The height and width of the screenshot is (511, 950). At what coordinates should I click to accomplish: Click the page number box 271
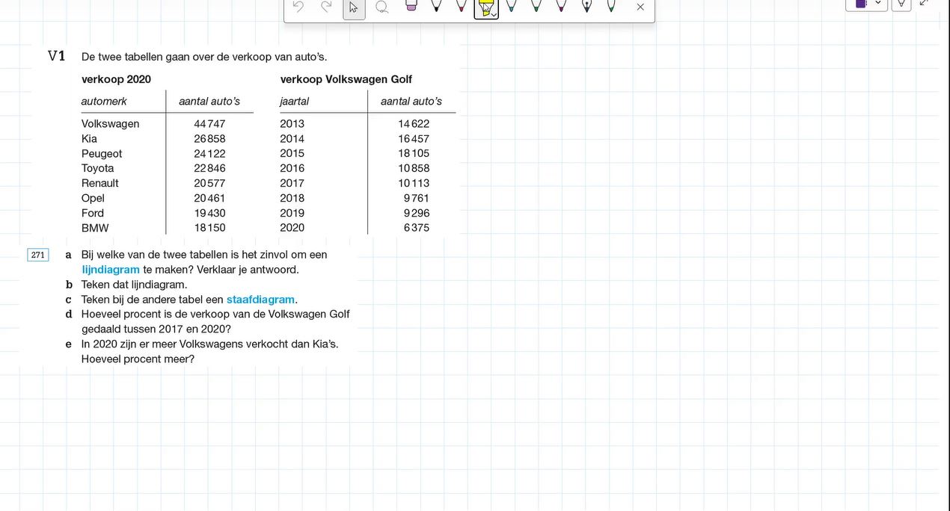(x=38, y=255)
